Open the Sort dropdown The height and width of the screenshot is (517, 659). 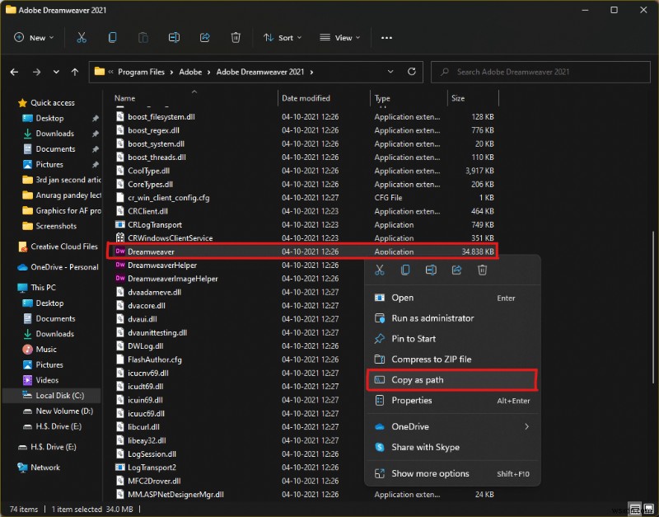tap(281, 37)
